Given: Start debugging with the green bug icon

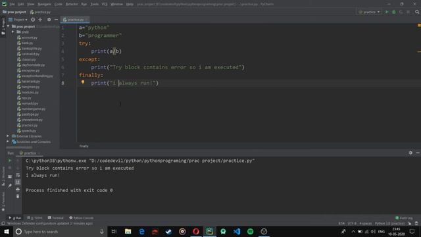Looking at the screenshot, I should click(x=394, y=12).
